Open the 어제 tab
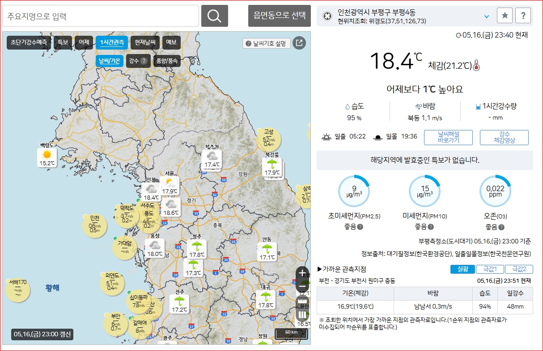The image size is (543, 351). [84, 42]
